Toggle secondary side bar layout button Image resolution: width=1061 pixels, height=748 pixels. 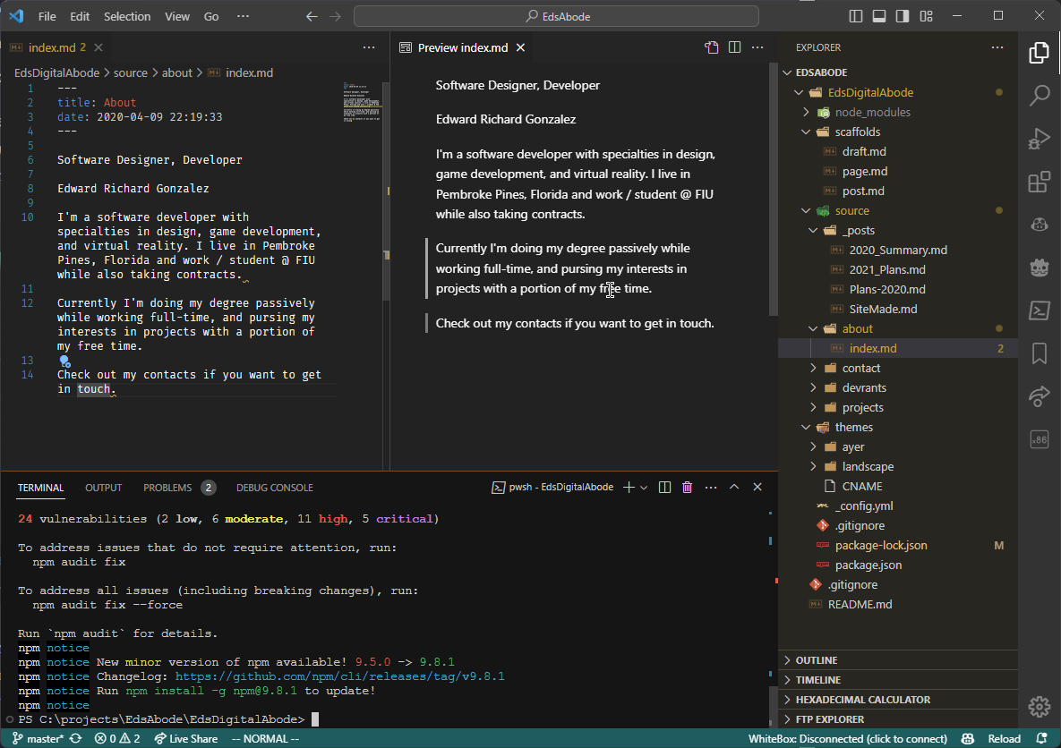click(903, 16)
